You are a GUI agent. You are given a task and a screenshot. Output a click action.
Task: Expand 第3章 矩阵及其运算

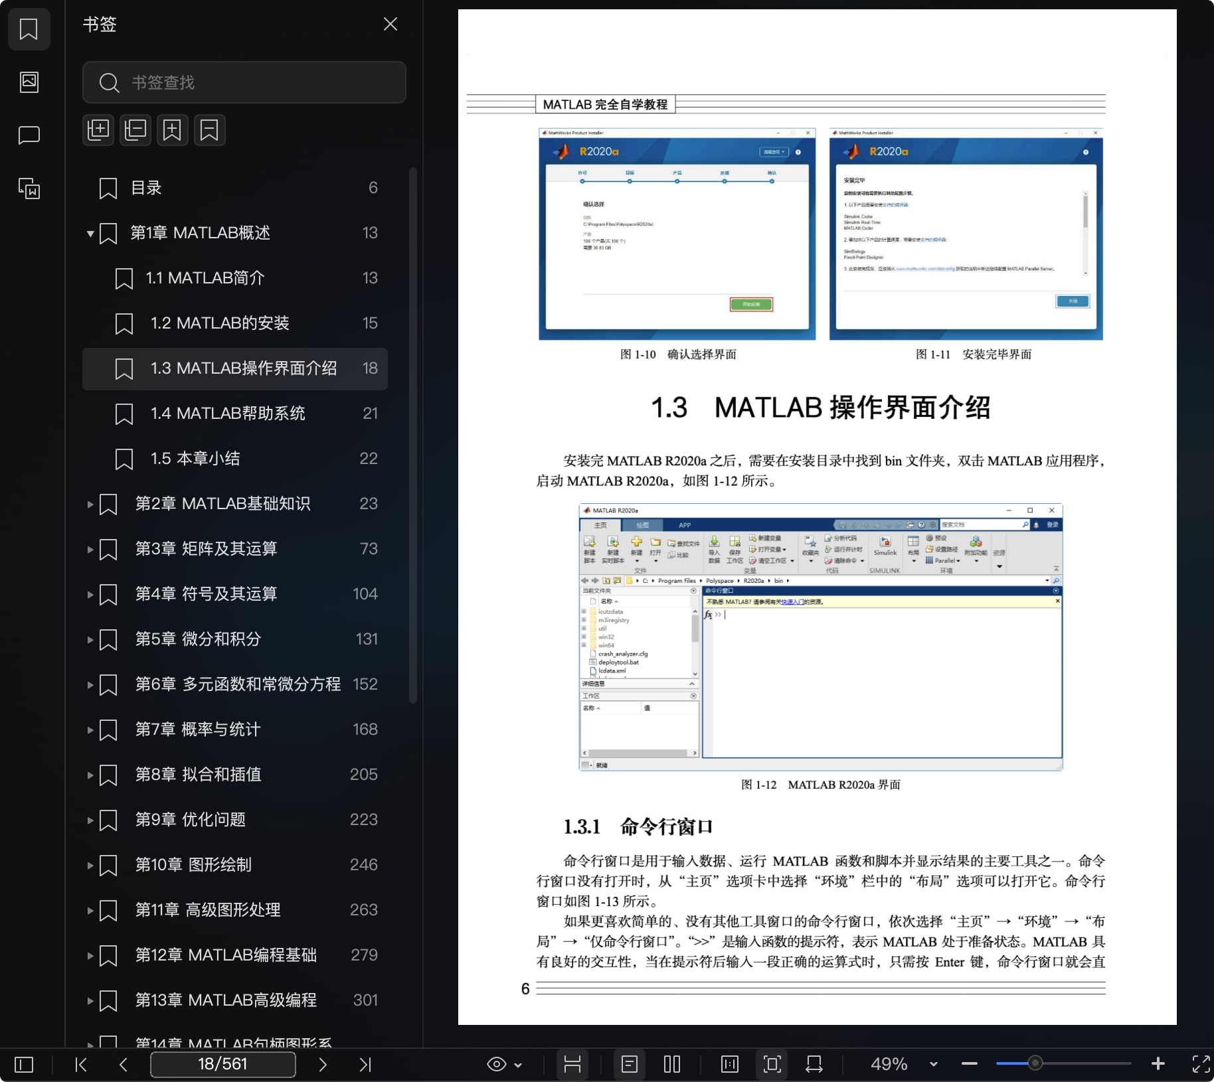[90, 550]
